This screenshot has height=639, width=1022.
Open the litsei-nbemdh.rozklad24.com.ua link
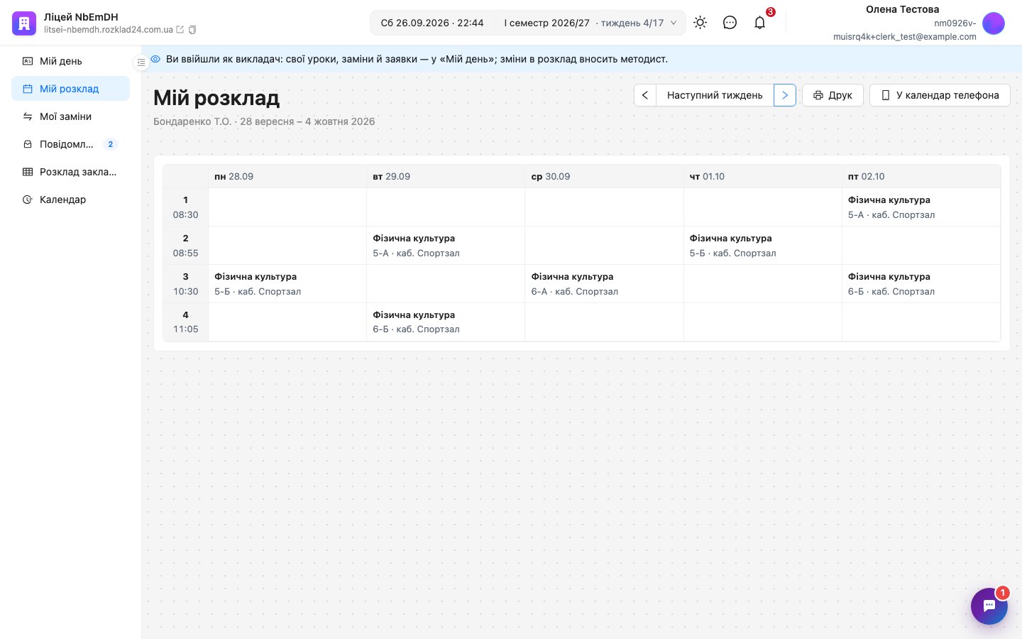109,30
